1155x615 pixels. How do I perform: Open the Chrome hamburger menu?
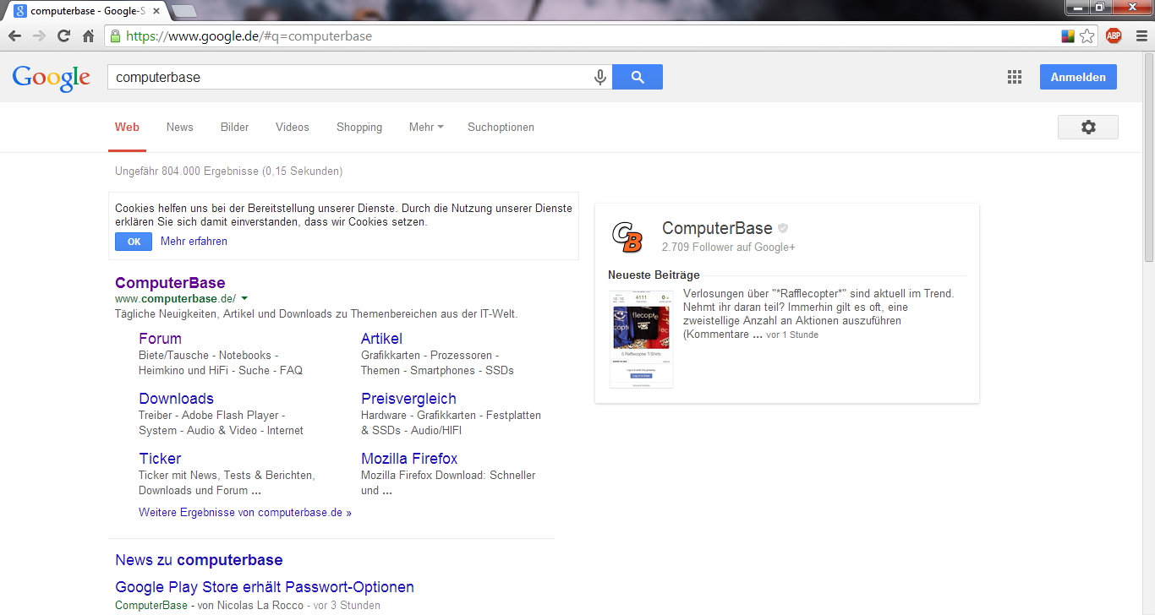1141,35
